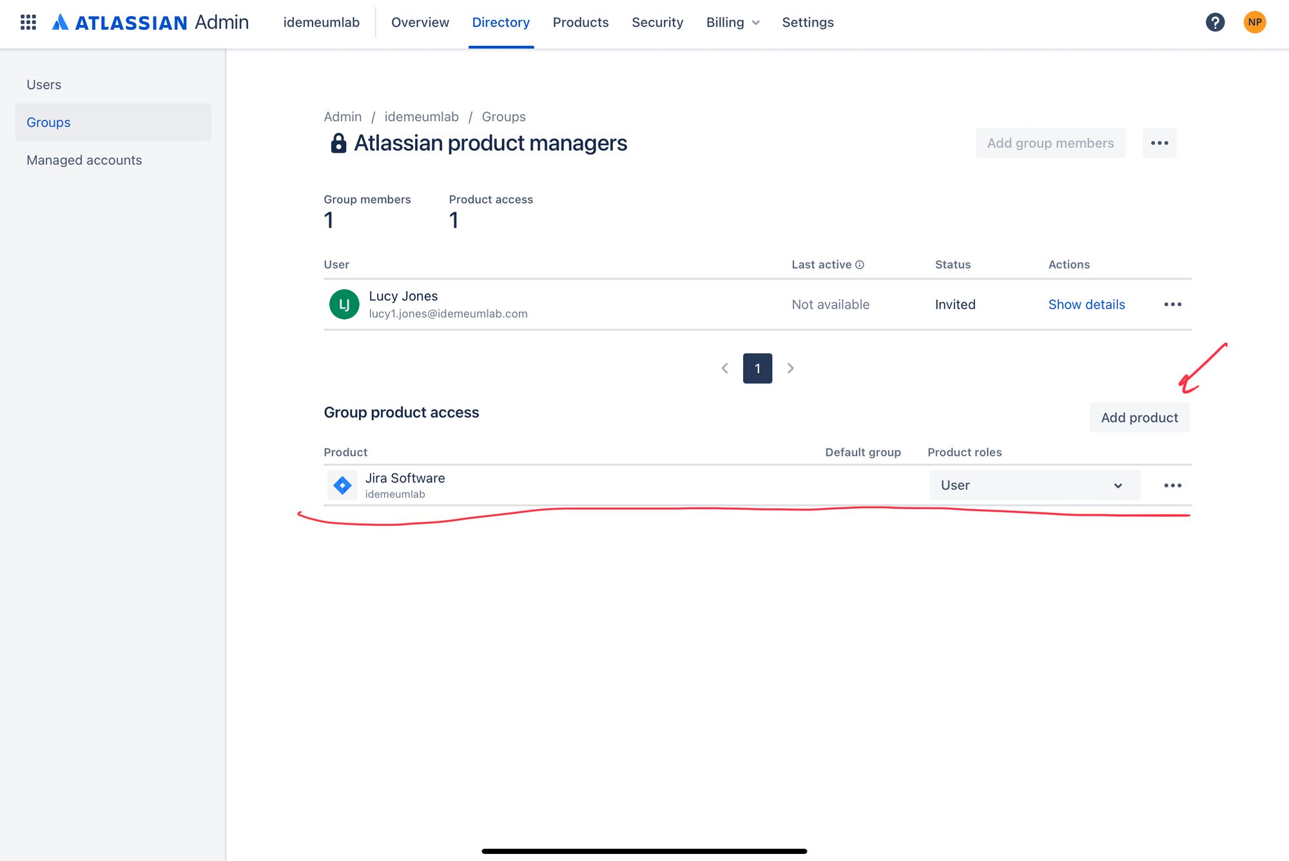Click the Product roles column header
The height and width of the screenshot is (861, 1289).
[x=965, y=452]
